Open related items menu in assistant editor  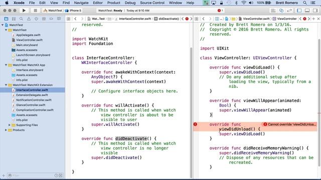196,19
